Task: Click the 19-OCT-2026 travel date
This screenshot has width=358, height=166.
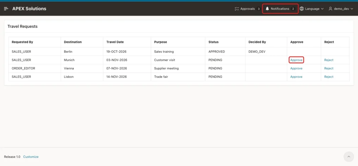Action: (116, 52)
